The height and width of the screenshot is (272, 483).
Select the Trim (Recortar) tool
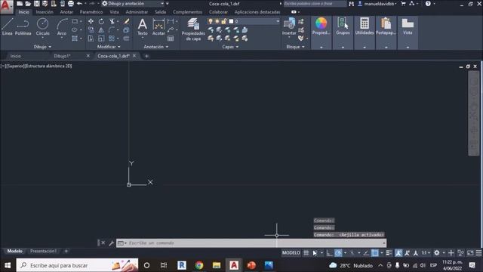pyautogui.click(x=112, y=21)
